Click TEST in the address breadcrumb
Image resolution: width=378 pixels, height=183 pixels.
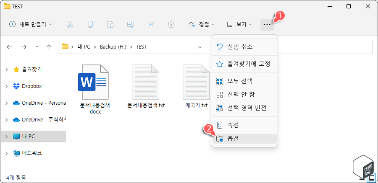[x=141, y=47]
